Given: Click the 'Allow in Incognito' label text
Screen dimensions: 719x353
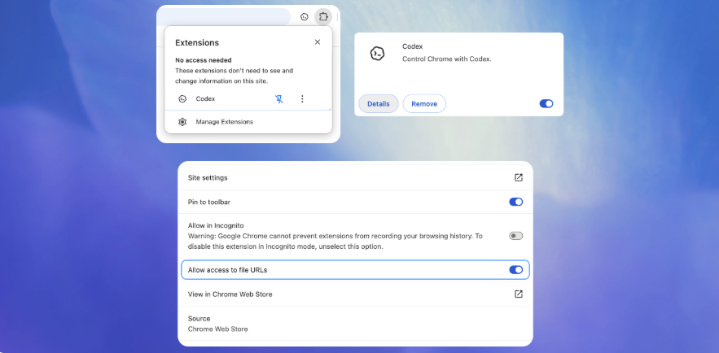Looking at the screenshot, I should [216, 226].
